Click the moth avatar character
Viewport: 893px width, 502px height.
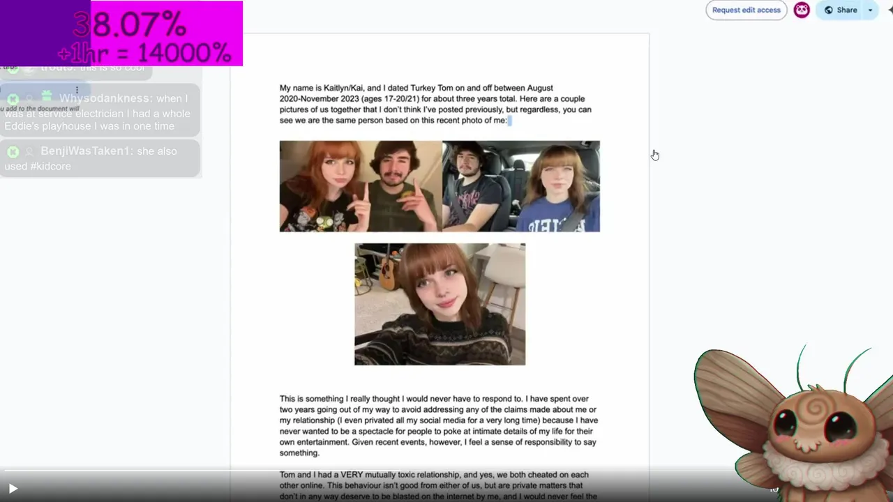[794, 423]
